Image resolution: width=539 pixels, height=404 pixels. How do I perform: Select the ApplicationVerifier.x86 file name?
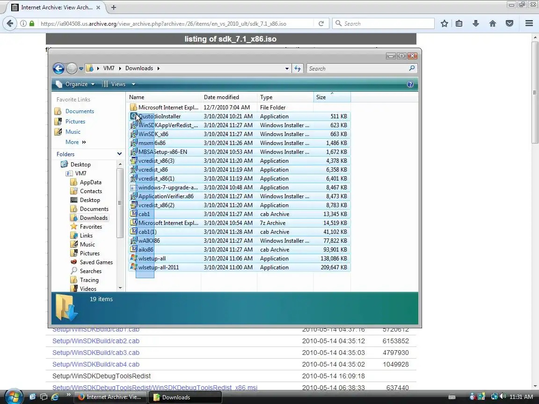[x=166, y=196]
